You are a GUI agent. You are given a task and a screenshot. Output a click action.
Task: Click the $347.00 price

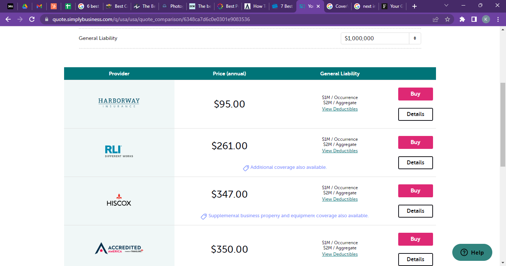coord(229,194)
